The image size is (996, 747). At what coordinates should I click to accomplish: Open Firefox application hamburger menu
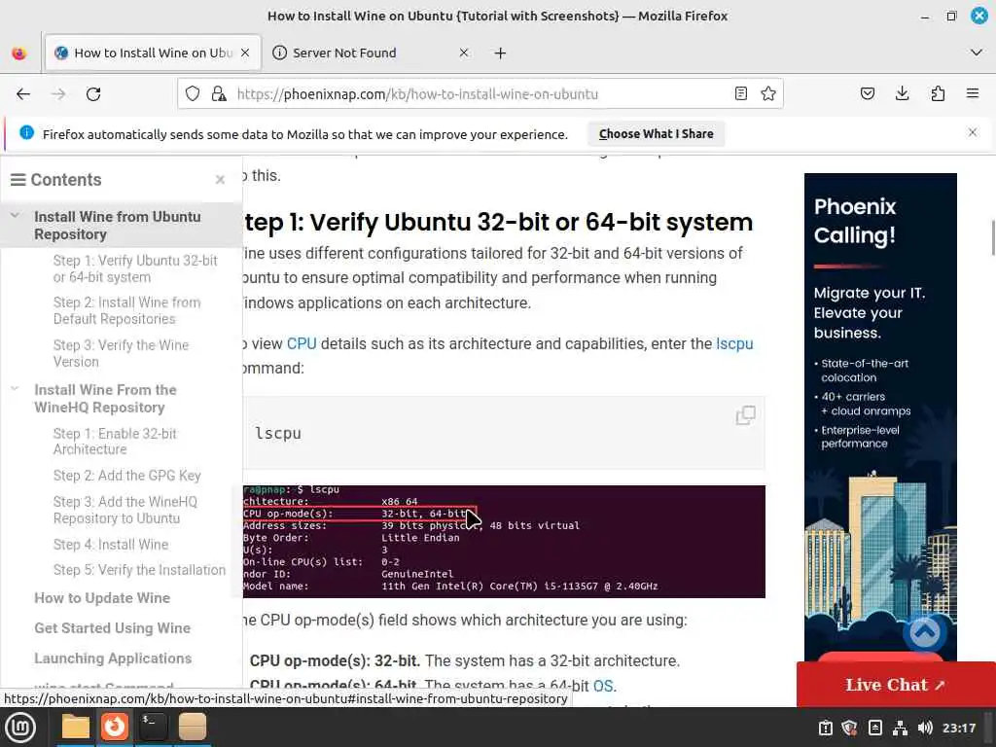pyautogui.click(x=973, y=94)
